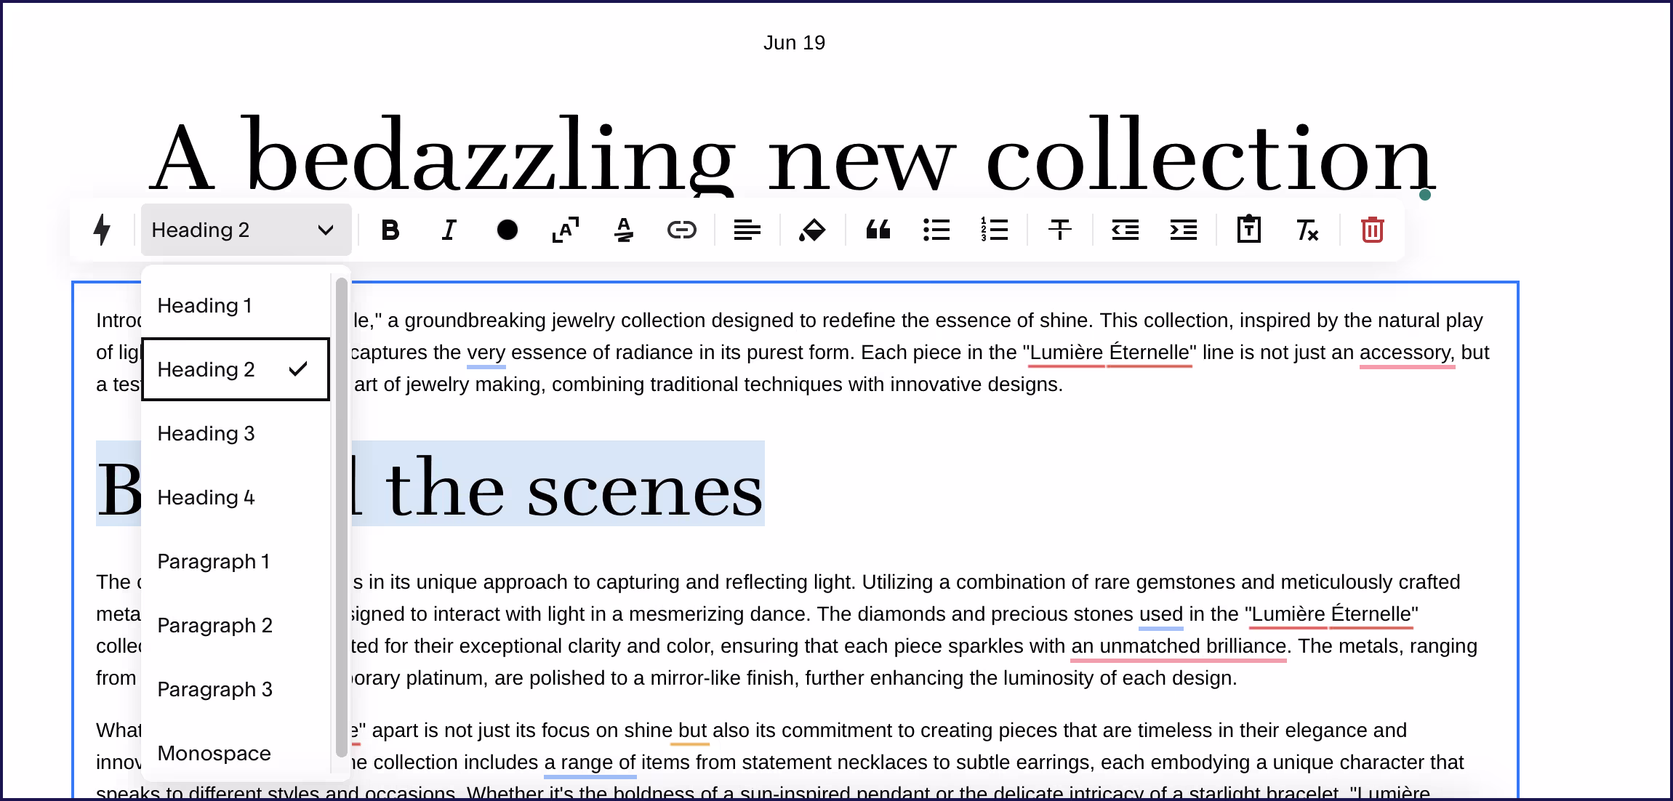Choose Heading 1 from style list
1673x801 pixels.
[x=236, y=305]
